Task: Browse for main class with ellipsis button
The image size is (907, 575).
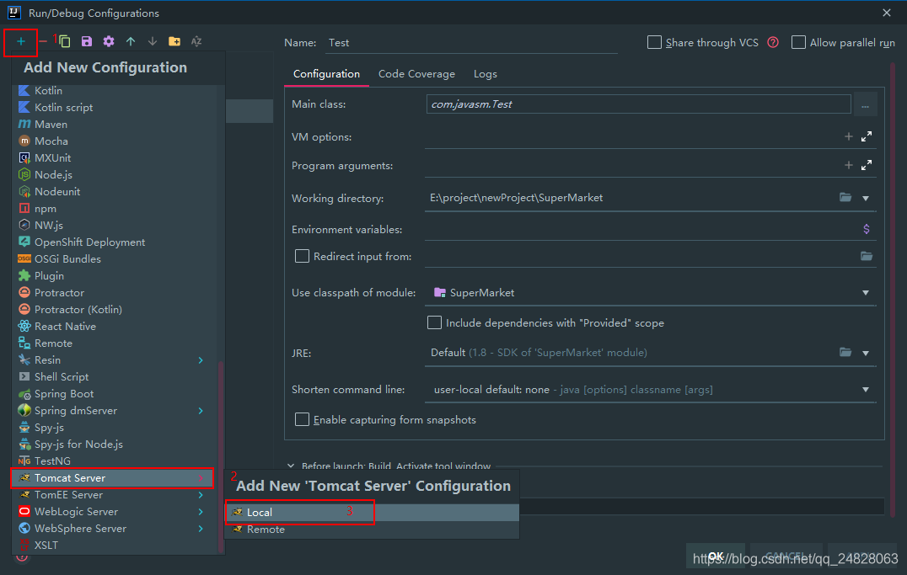Action: pos(866,104)
